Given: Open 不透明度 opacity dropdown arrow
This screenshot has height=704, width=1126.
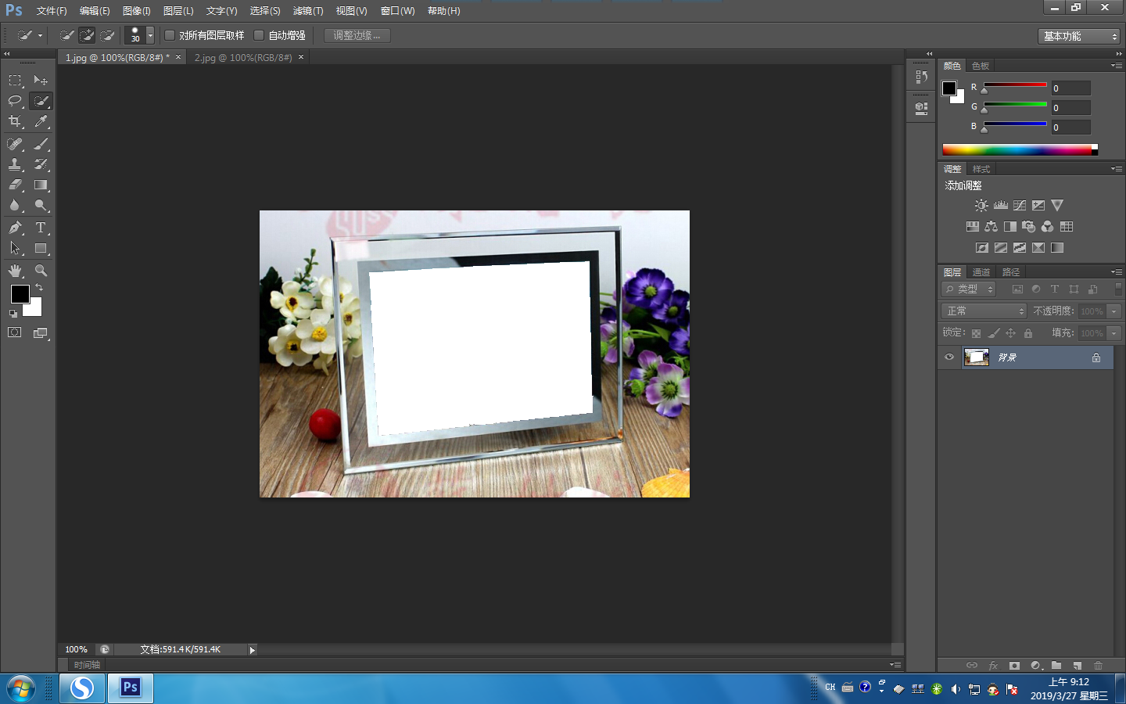Looking at the screenshot, I should [x=1114, y=311].
